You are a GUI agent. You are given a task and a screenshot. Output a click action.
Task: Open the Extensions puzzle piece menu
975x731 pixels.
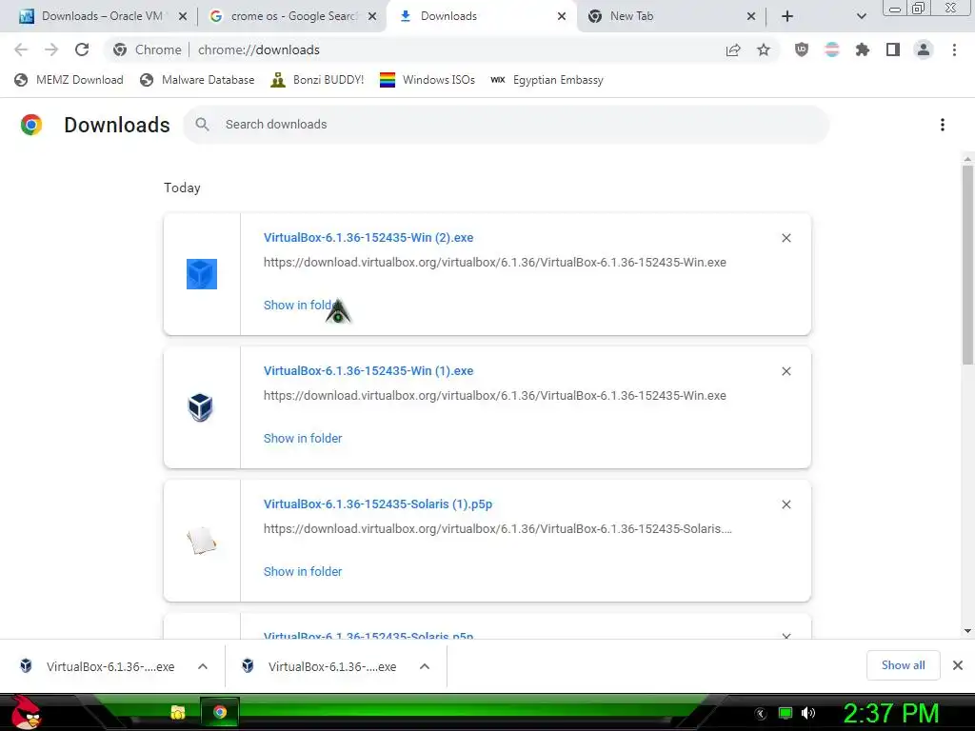[x=863, y=49]
